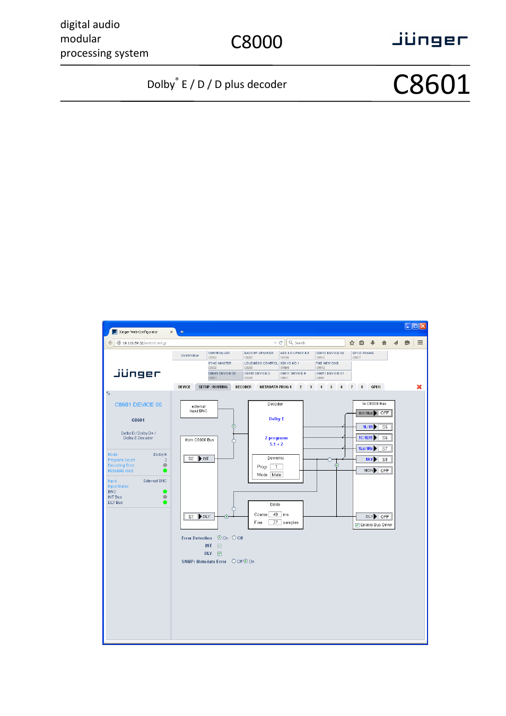Select the BACKUP UPMIXER module
The width and height of the screenshot is (506, 716).
pos(261,355)
